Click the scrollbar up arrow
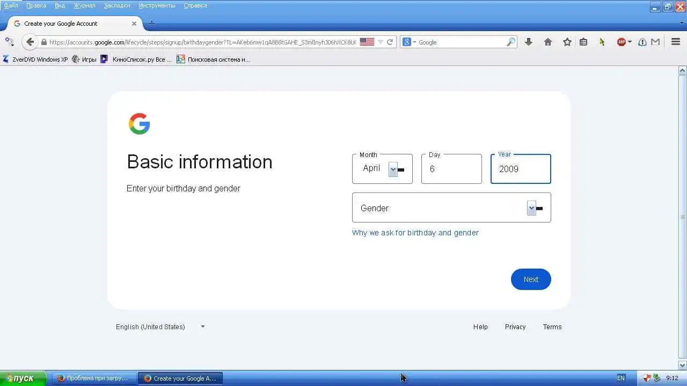This screenshot has height=386, width=687. tap(683, 70)
